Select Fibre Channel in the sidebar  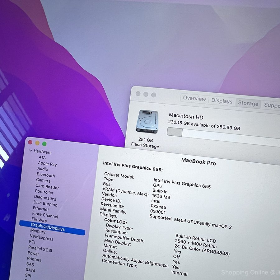45,215
